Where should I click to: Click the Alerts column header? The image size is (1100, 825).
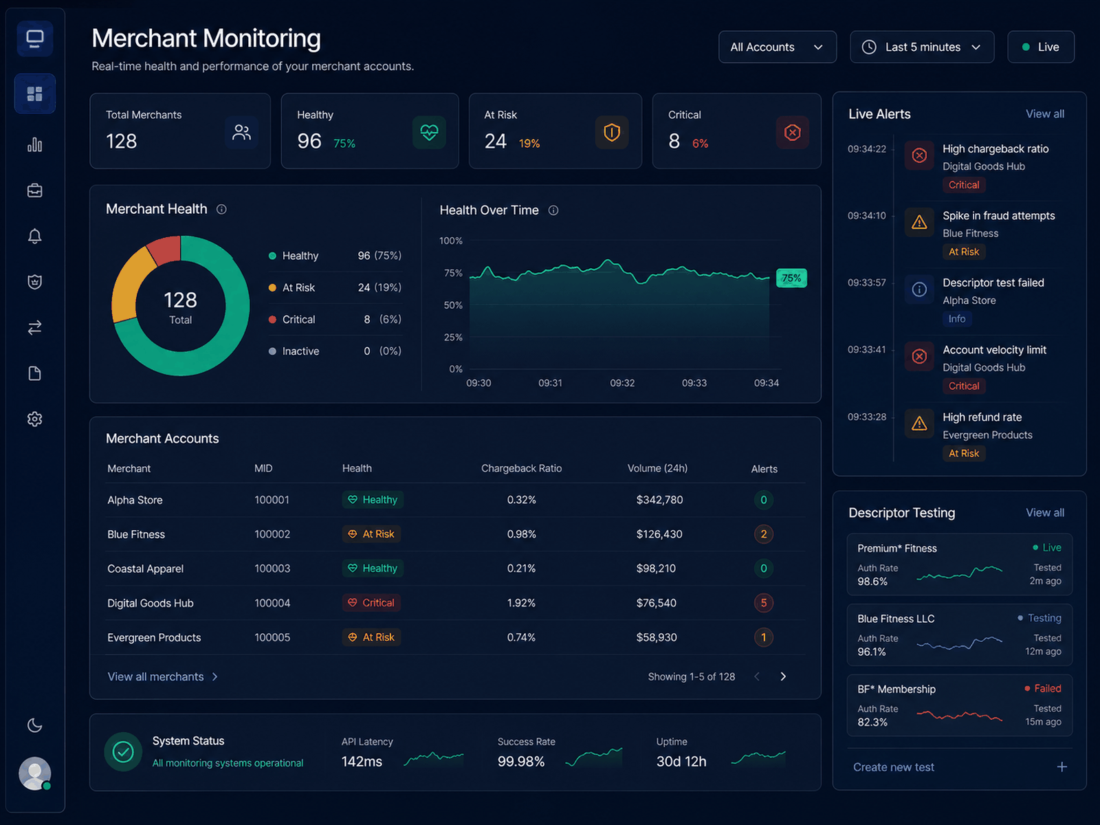coord(764,469)
